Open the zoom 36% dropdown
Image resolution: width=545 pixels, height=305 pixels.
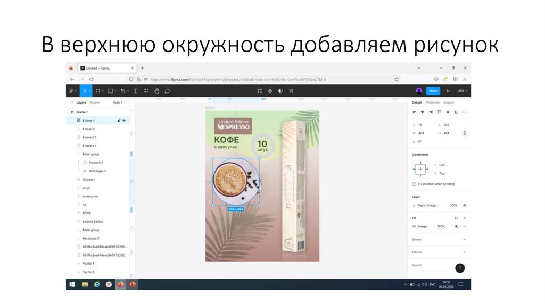[463, 91]
